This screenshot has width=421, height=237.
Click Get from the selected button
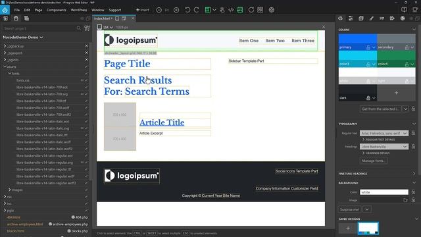coord(380,109)
